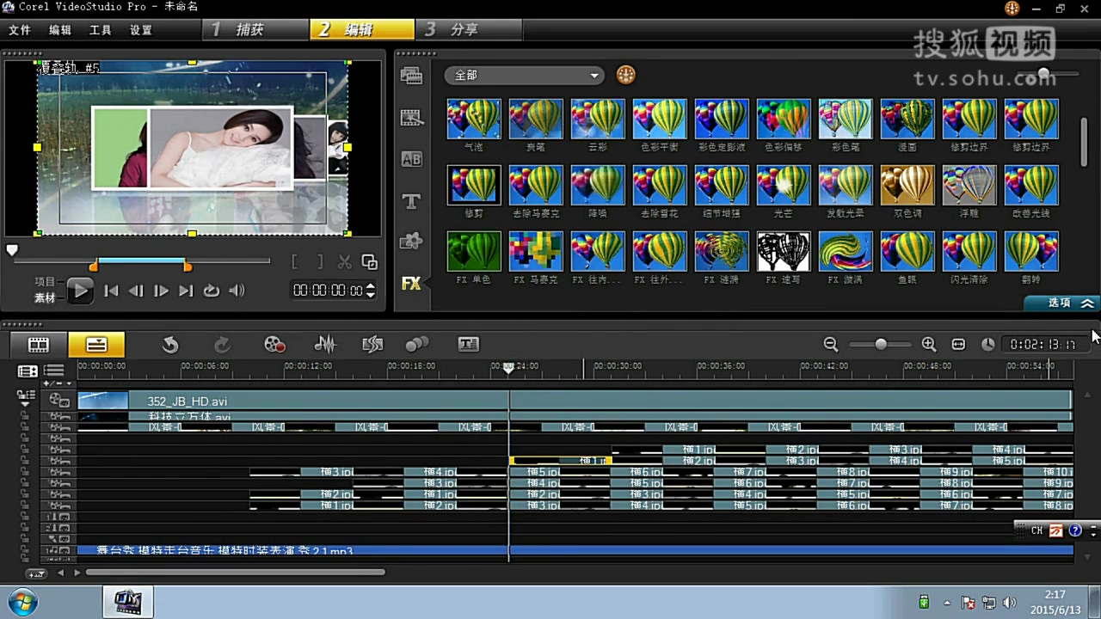Click the round icon beside 全部 dropdown
Screen dimensions: 1101x619
pyautogui.click(x=625, y=75)
